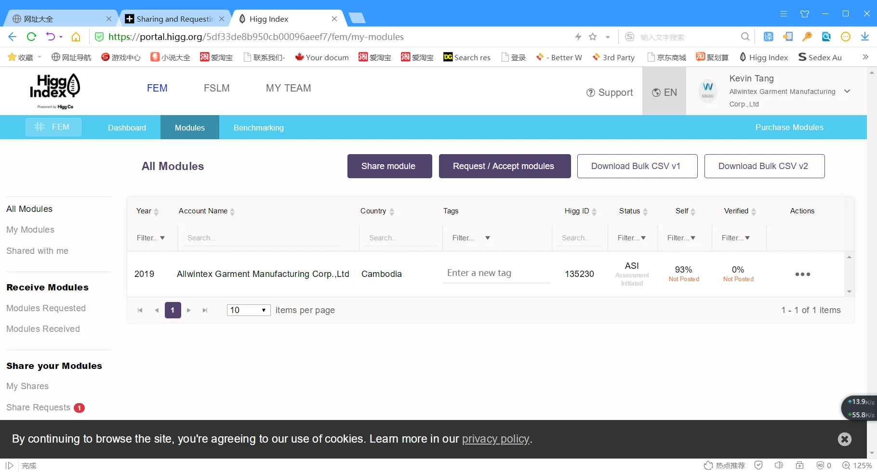
Task: Open MY TEAM menu
Action: click(288, 88)
